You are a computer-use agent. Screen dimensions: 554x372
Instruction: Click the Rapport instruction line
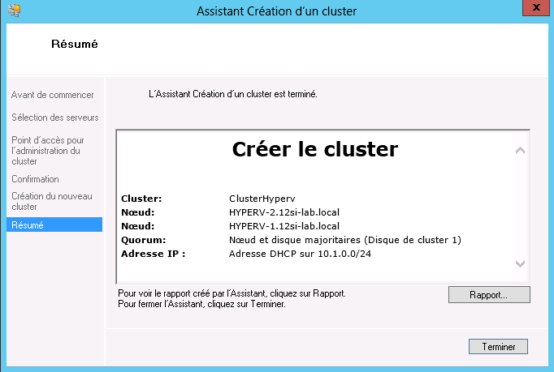tap(232, 293)
